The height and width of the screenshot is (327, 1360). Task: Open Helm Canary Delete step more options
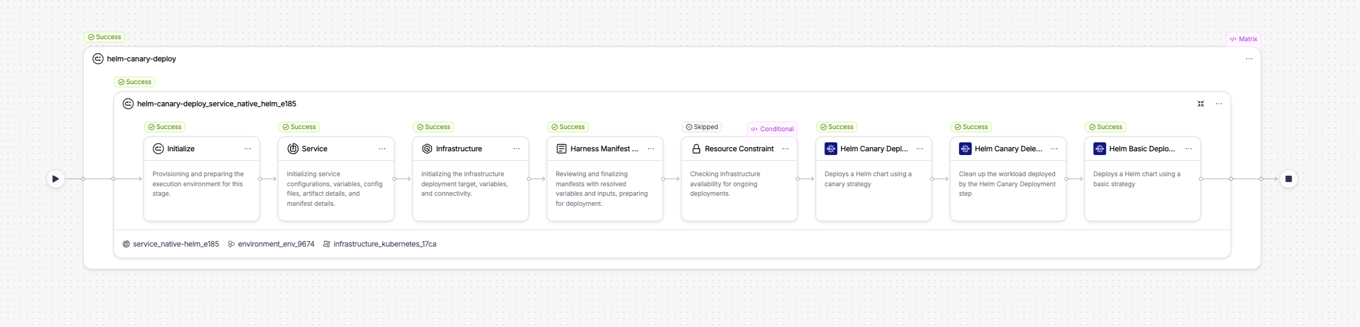click(x=1054, y=149)
